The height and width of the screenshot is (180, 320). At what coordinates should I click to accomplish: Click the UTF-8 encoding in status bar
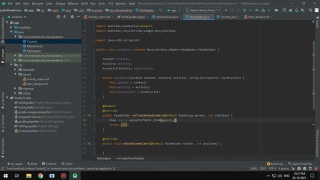(272, 168)
